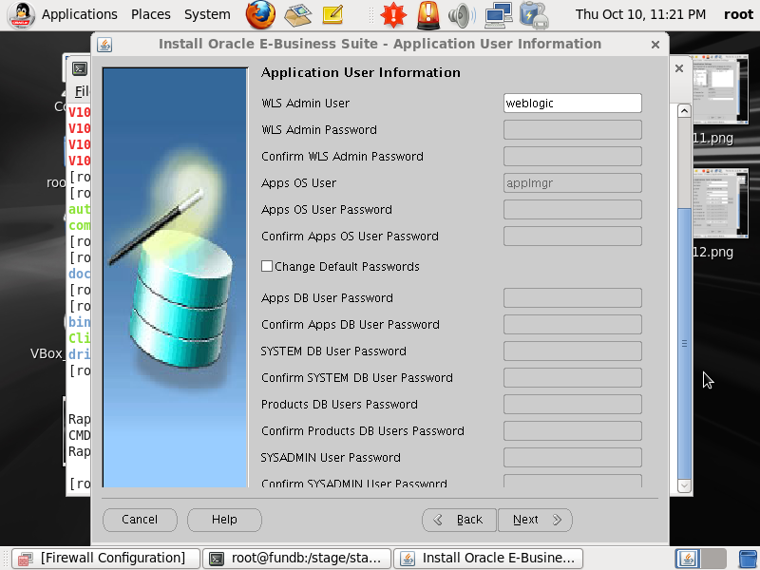Close the background window behind installer

tap(679, 68)
